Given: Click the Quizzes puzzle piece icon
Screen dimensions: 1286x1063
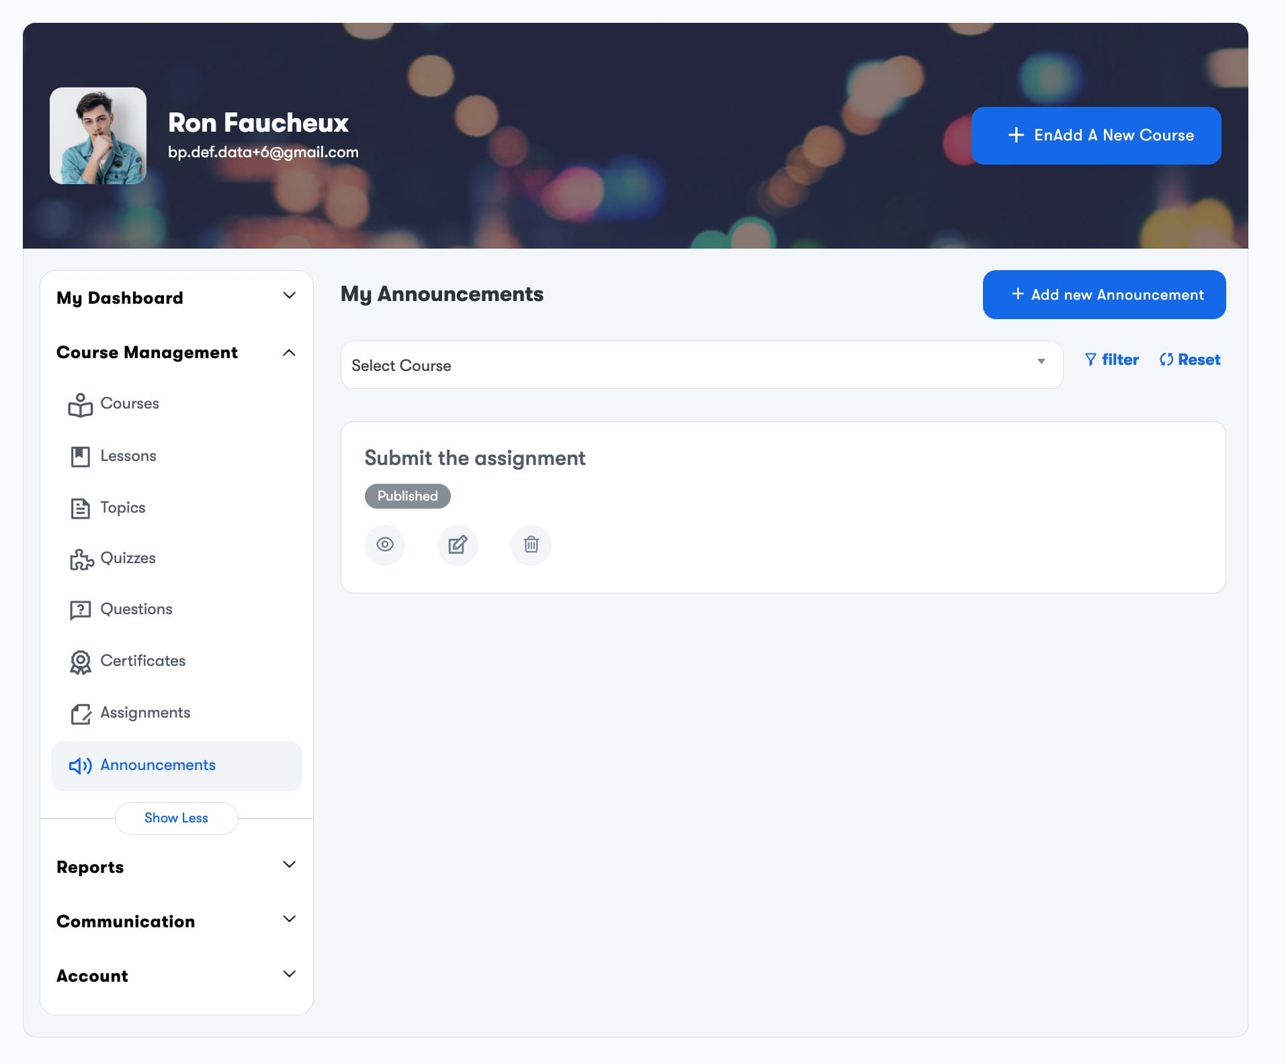Looking at the screenshot, I should point(81,559).
